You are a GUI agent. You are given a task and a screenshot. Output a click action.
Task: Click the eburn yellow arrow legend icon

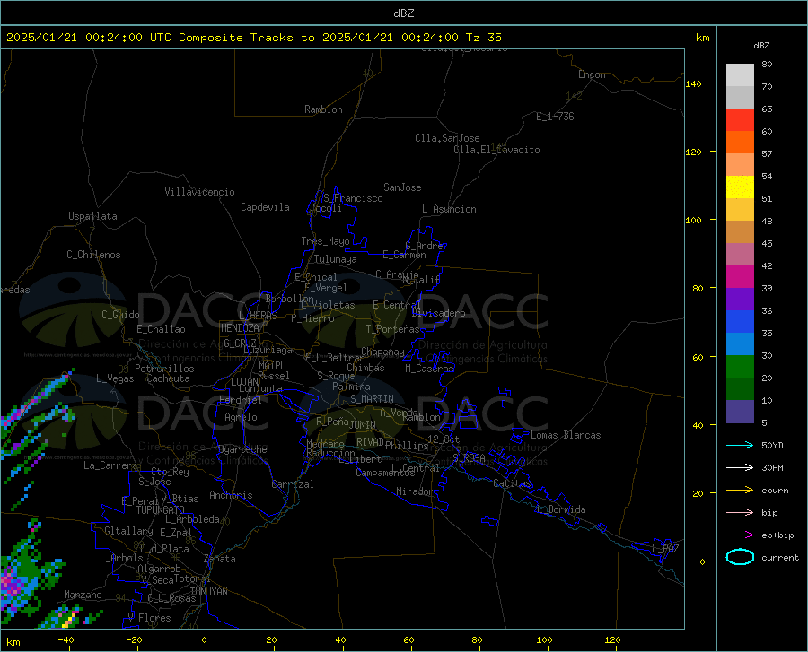point(740,490)
